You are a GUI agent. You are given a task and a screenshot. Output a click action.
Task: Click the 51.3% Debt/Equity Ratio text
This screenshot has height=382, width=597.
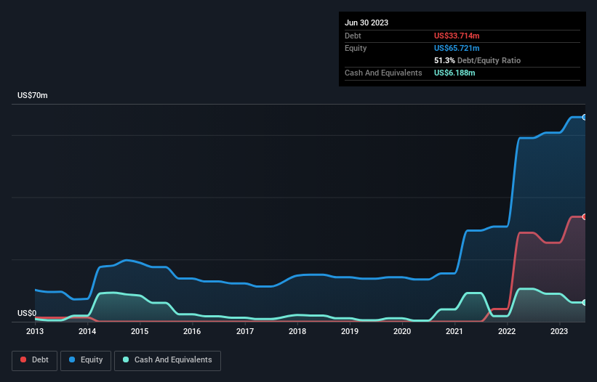point(477,60)
